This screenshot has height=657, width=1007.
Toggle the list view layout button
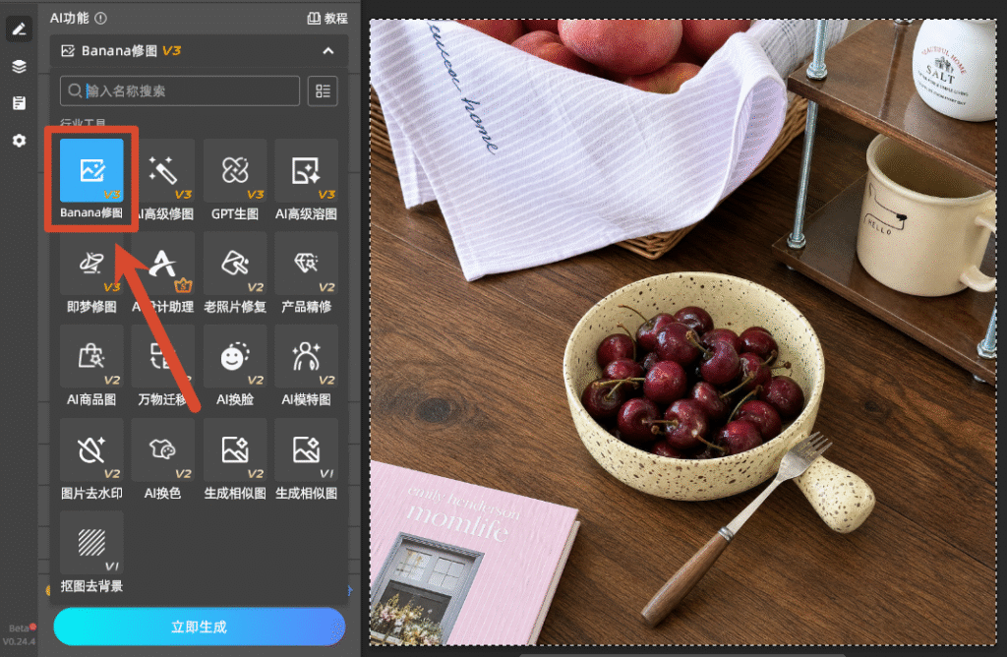[323, 91]
